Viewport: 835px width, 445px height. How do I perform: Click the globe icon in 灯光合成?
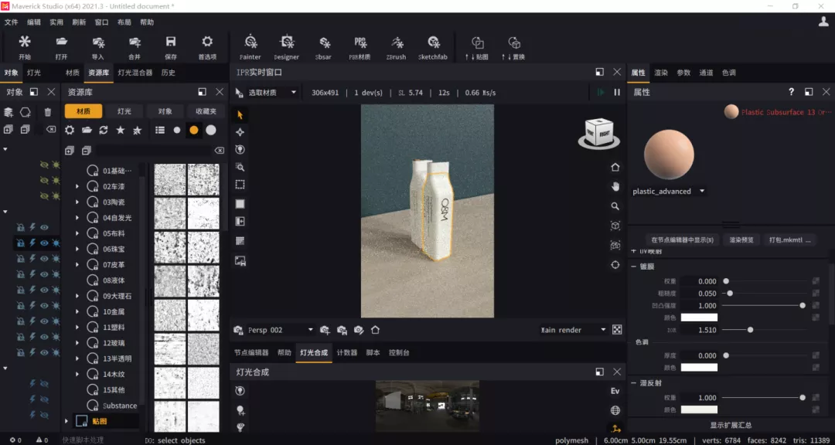click(615, 410)
